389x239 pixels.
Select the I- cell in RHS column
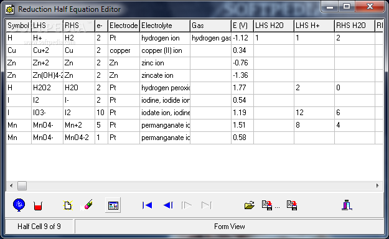point(79,100)
